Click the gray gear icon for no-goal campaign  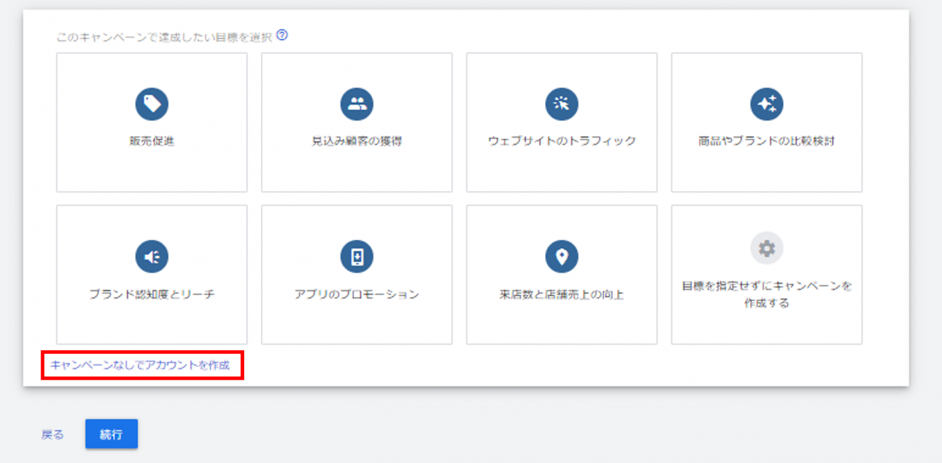click(x=766, y=249)
